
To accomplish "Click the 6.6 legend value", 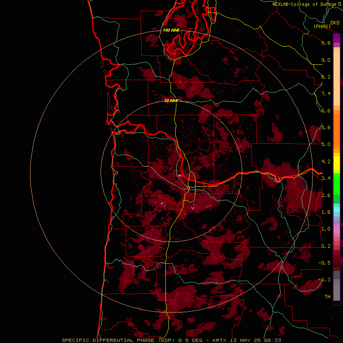I will [326, 111].
